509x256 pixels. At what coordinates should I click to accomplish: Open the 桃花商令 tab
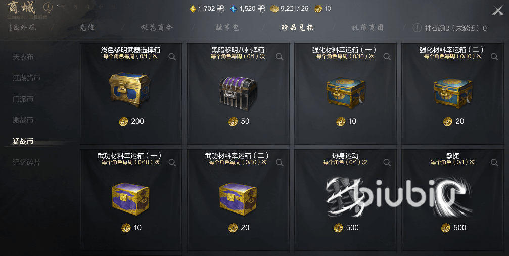pos(157,28)
